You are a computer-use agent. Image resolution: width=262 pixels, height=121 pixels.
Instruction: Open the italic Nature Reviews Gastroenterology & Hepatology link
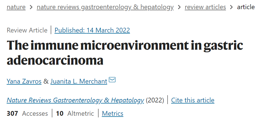[75, 100]
